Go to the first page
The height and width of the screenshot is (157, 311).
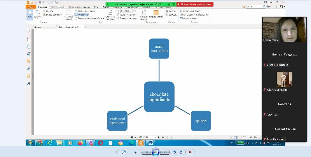[x=131, y=137]
